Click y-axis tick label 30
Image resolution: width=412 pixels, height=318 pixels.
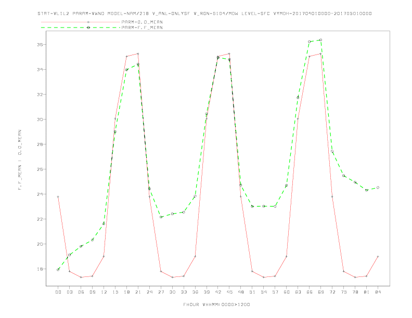pos(40,120)
